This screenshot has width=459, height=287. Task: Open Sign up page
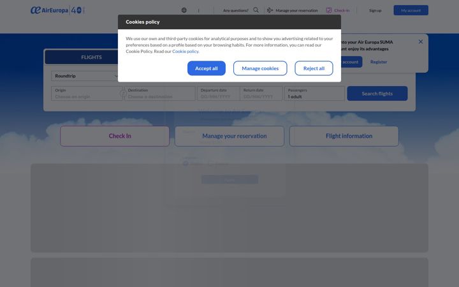pos(375,11)
